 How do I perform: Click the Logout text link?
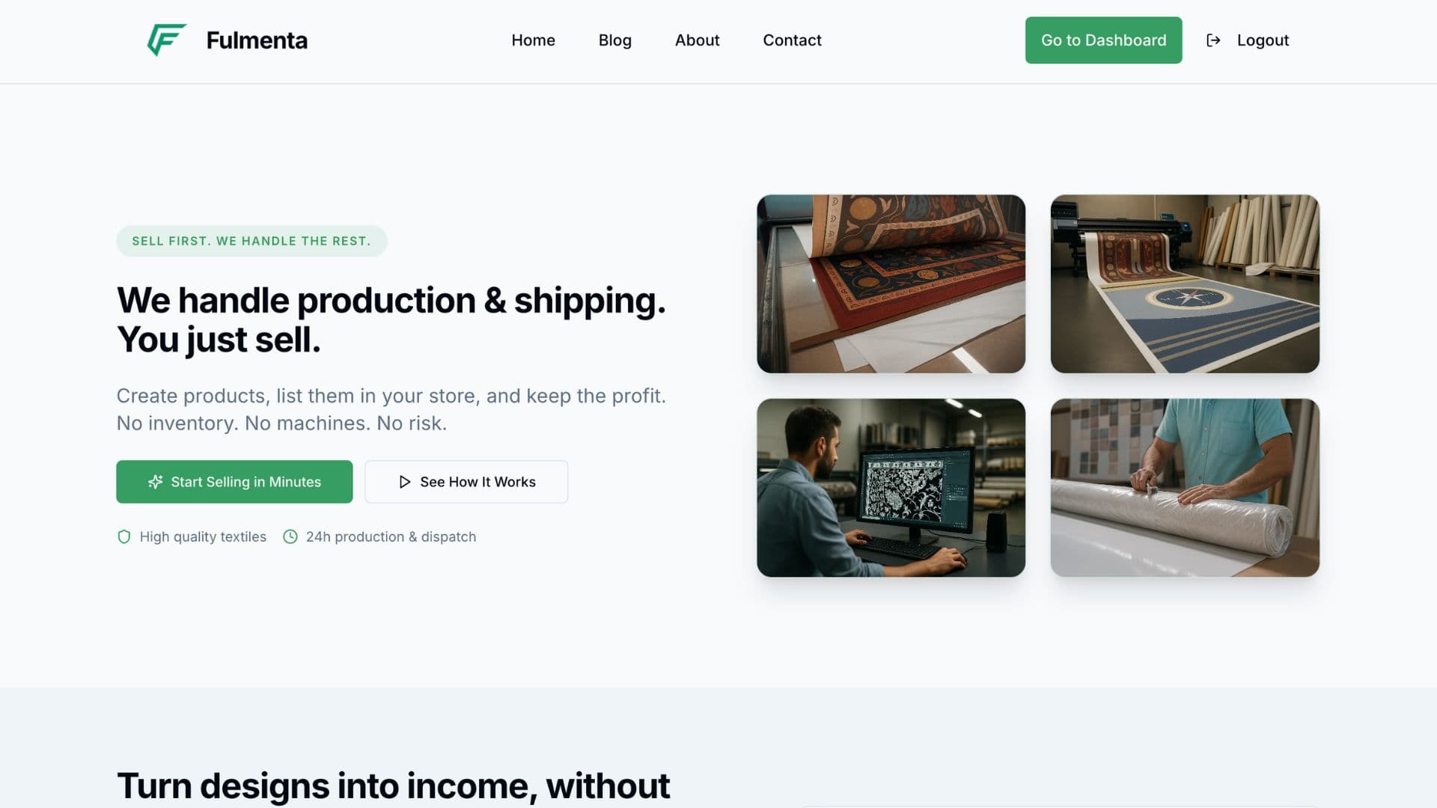click(x=1263, y=40)
